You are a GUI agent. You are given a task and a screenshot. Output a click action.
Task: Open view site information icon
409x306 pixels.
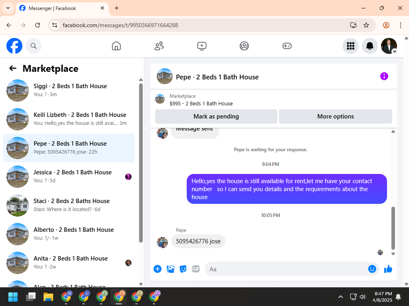[55, 25]
